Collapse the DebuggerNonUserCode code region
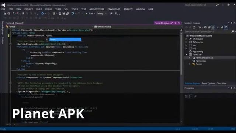This screenshot has height=133, width=236. (x=10, y=44)
